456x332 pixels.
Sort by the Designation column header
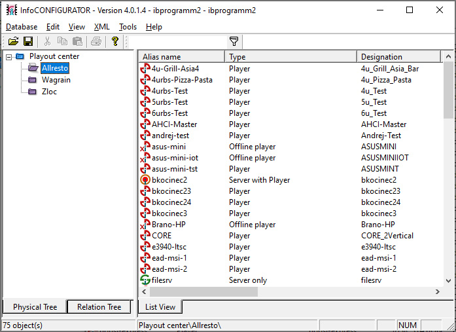pyautogui.click(x=398, y=57)
